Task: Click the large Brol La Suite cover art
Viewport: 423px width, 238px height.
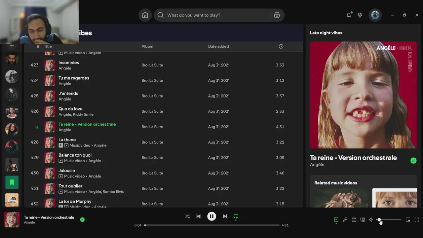Action: (x=363, y=95)
